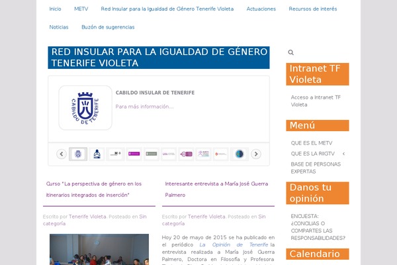397x265 pixels.
Task: Open the María José Guerra Palmero interview article
Action: (216, 189)
